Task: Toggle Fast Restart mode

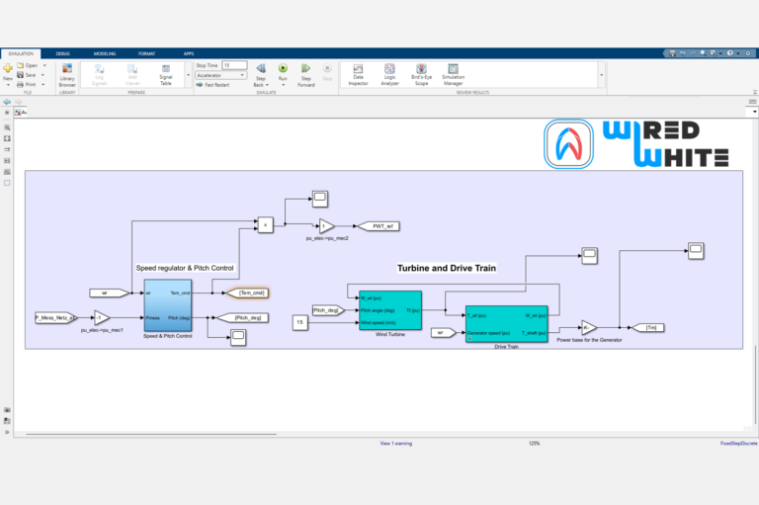Action: 213,85
